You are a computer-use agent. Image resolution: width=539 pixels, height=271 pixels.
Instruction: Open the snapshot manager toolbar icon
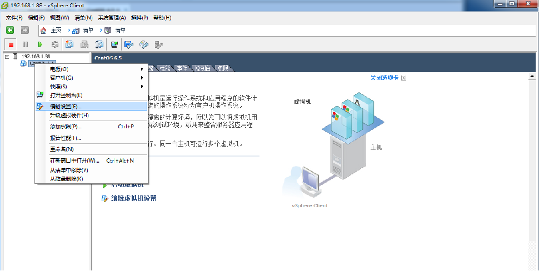(99, 44)
